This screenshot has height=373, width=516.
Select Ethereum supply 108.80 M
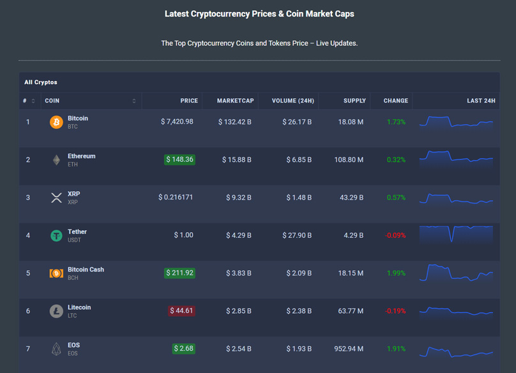pyautogui.click(x=349, y=160)
